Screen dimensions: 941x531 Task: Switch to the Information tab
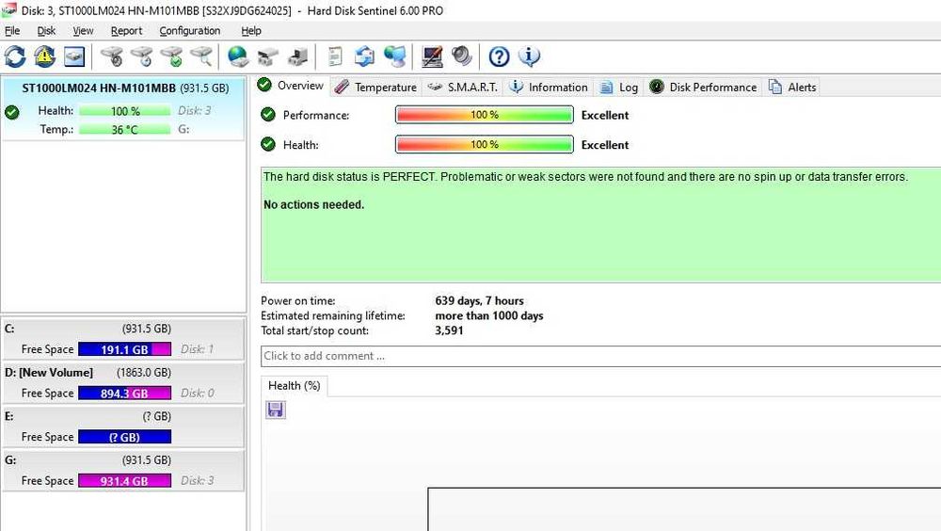[x=549, y=88]
